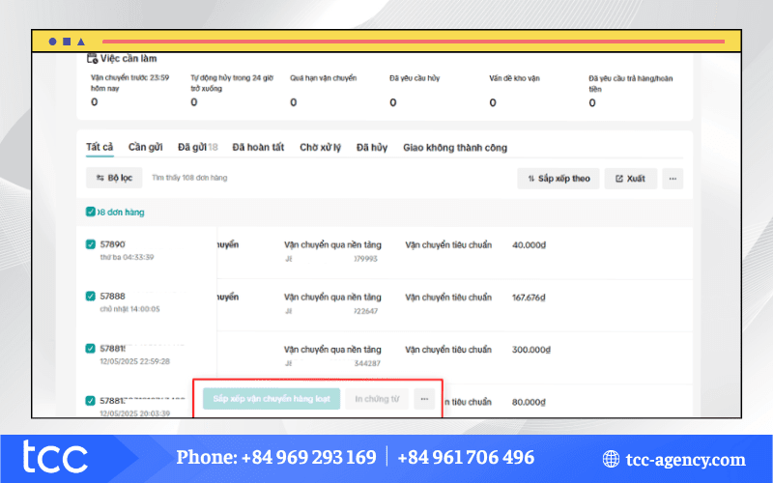
Task: Click the filter icon in Bộ lọc
Action: (100, 179)
